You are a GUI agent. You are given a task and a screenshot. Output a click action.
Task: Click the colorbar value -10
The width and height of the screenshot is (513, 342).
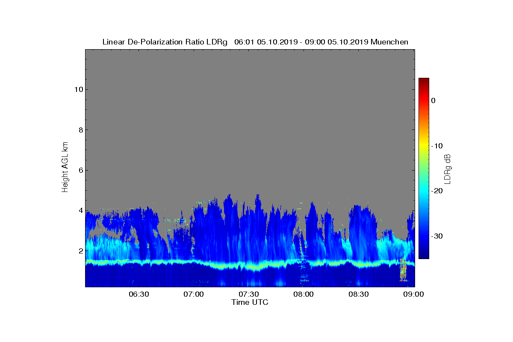click(437, 146)
